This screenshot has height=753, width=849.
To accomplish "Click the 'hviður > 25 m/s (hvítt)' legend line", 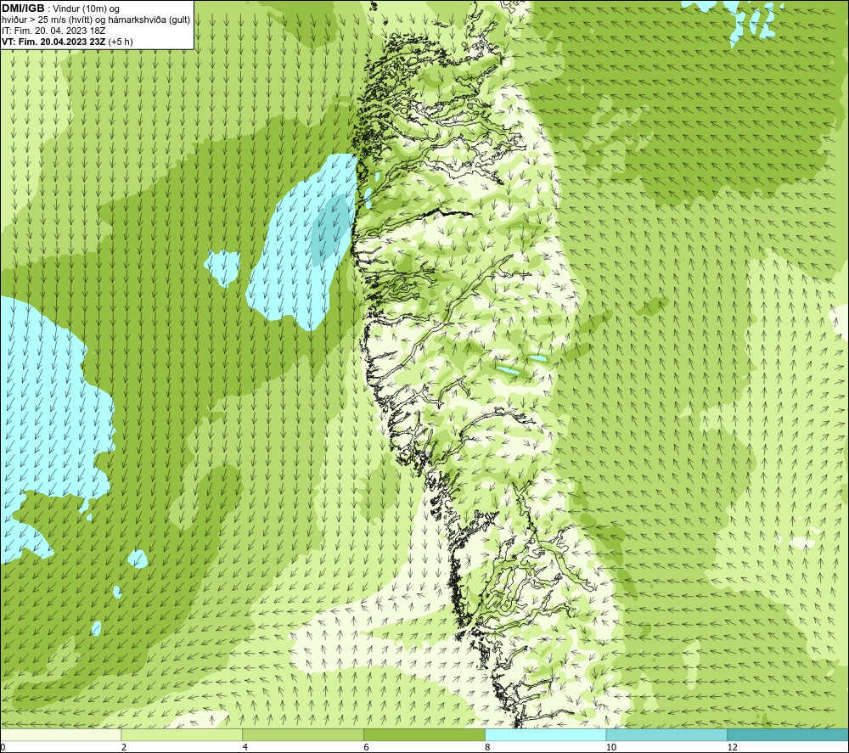I will pyautogui.click(x=96, y=20).
